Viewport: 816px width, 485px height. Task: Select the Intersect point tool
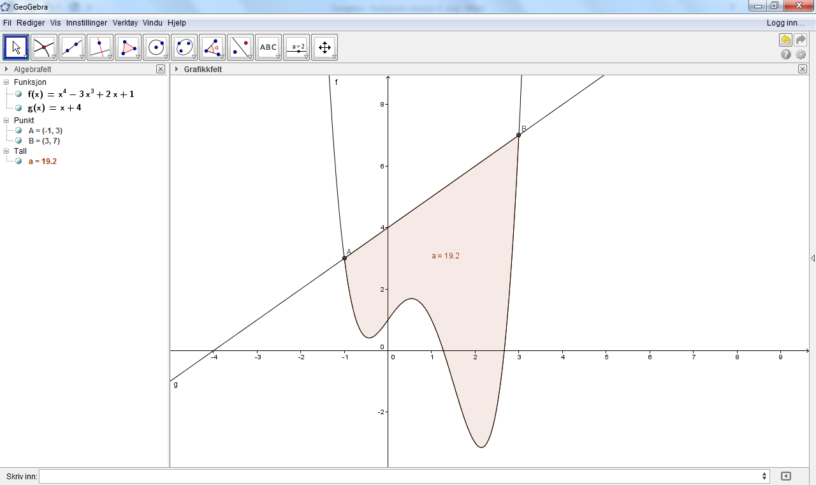(x=44, y=47)
